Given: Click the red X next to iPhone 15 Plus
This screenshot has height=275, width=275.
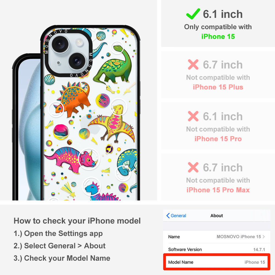Looking at the screenshot, I should 193,65.
